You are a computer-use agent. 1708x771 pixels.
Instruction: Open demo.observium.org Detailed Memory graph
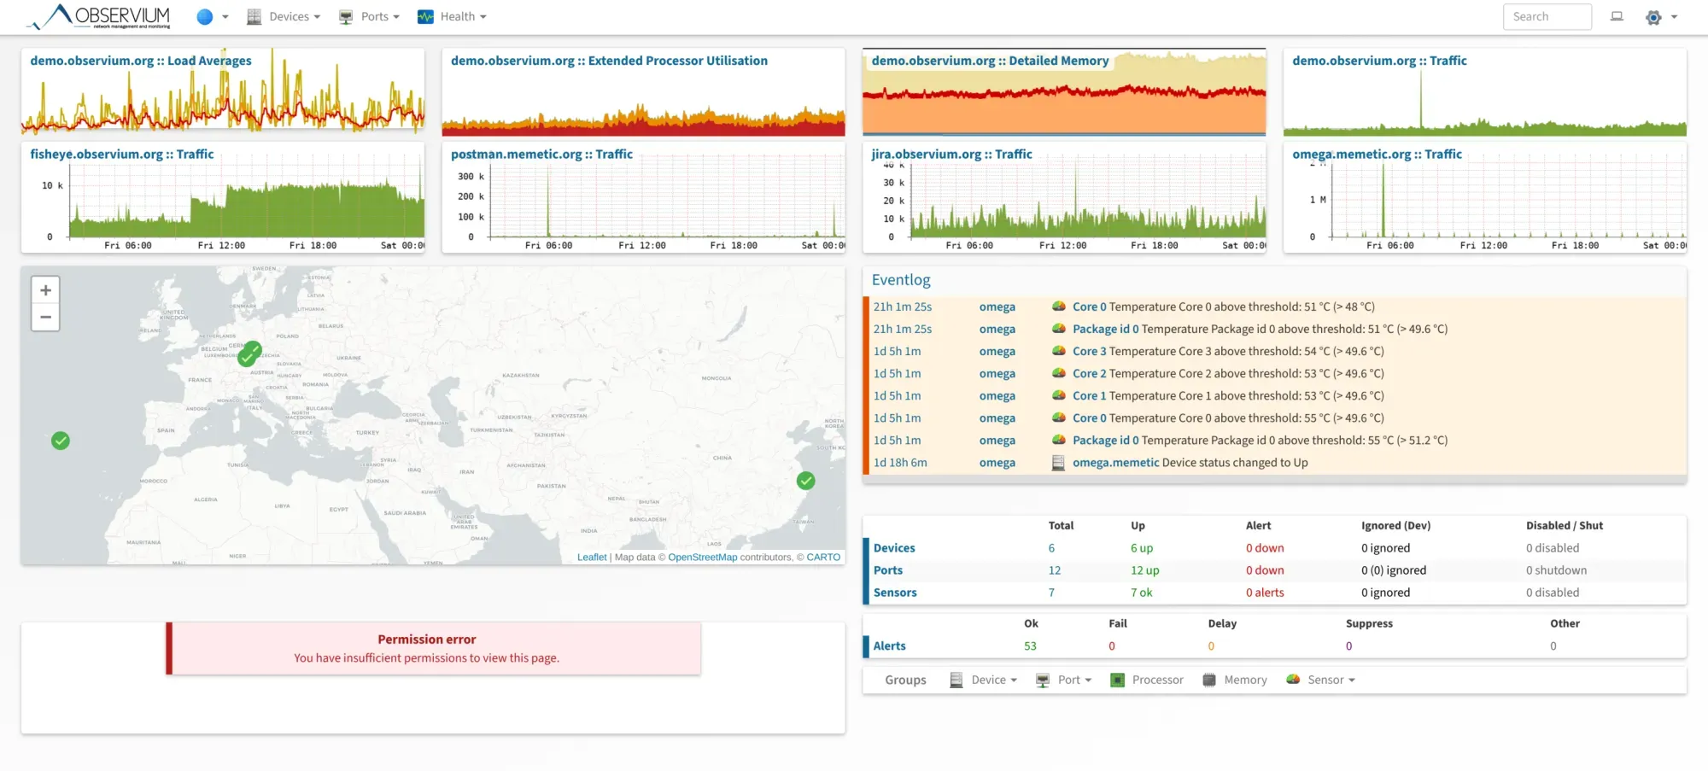tap(1064, 91)
